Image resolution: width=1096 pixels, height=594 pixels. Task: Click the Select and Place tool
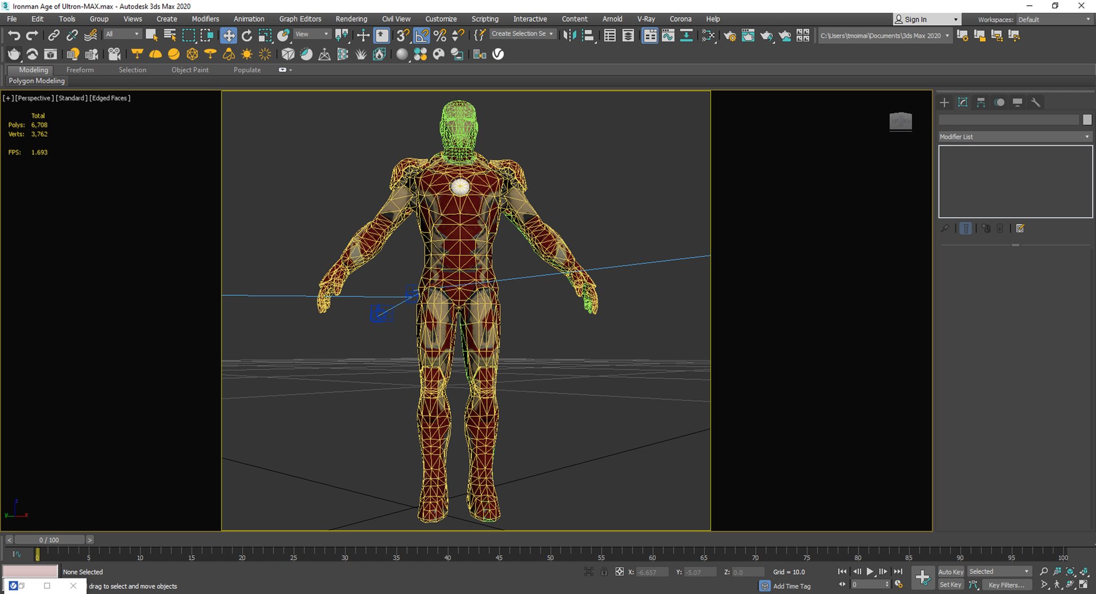coord(284,35)
